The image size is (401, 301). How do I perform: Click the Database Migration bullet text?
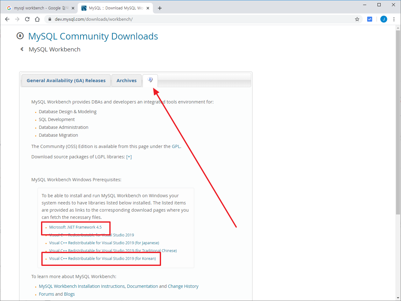point(58,135)
